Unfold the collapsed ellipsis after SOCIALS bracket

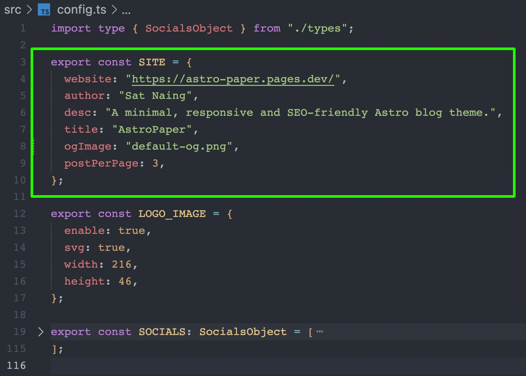[320, 332]
